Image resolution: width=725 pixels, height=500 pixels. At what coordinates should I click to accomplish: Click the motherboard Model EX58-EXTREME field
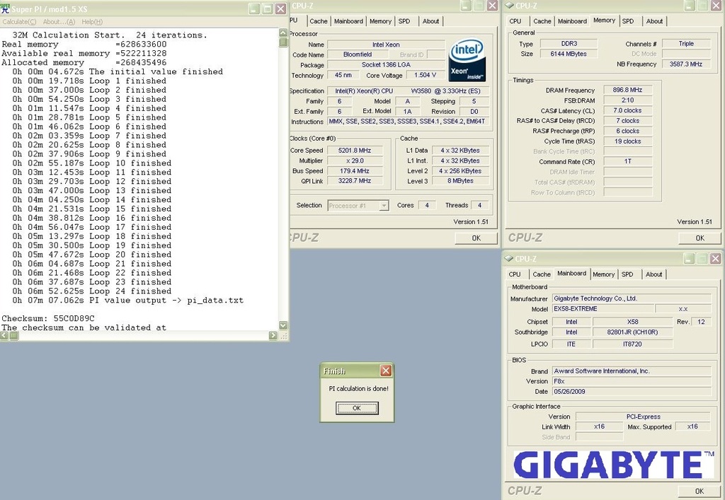(x=603, y=309)
